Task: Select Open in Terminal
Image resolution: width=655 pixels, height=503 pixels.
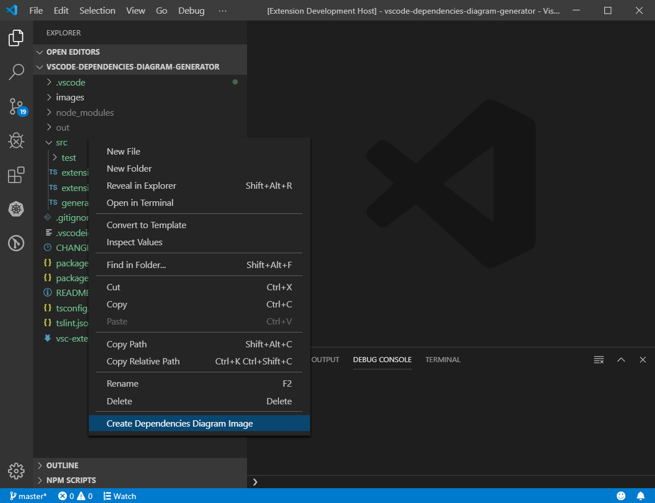Action: click(199, 203)
